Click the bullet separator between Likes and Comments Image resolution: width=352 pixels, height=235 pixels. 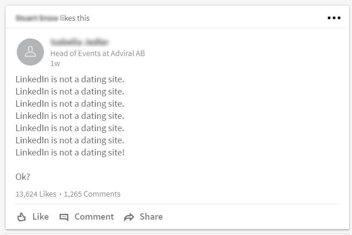pos(60,194)
